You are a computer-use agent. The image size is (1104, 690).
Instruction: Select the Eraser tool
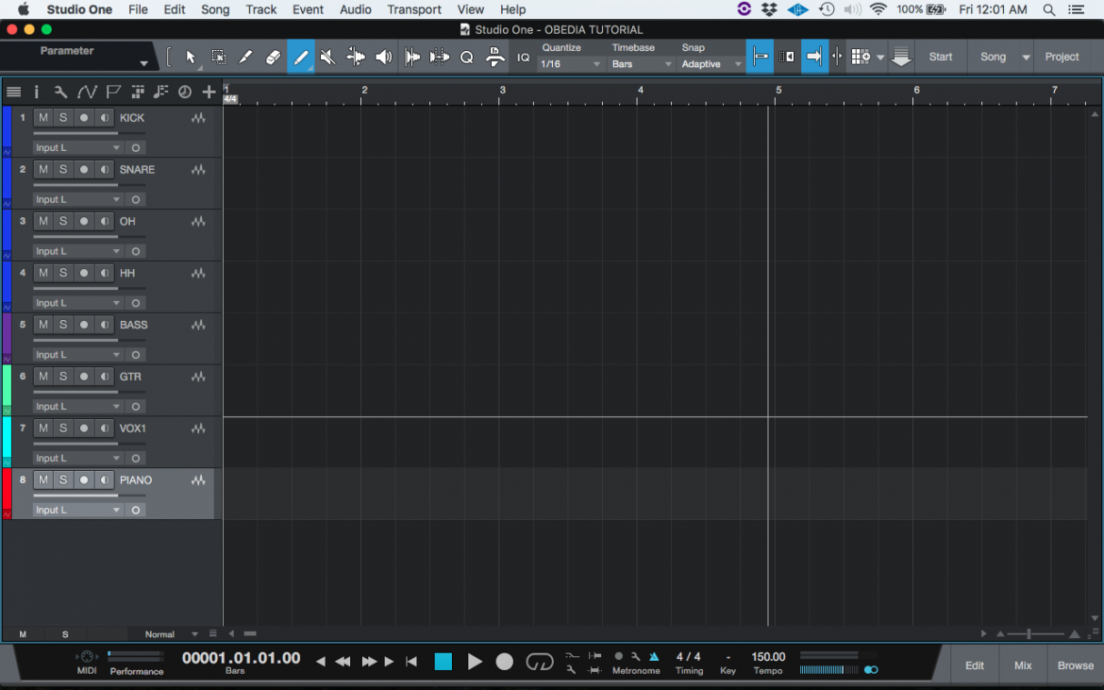pyautogui.click(x=274, y=57)
